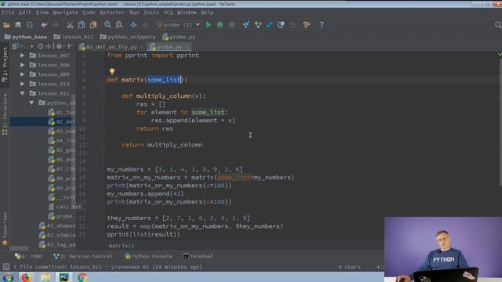Open Firefox from the taskbar
The width and height of the screenshot is (502, 282).
pyautogui.click(x=26, y=277)
